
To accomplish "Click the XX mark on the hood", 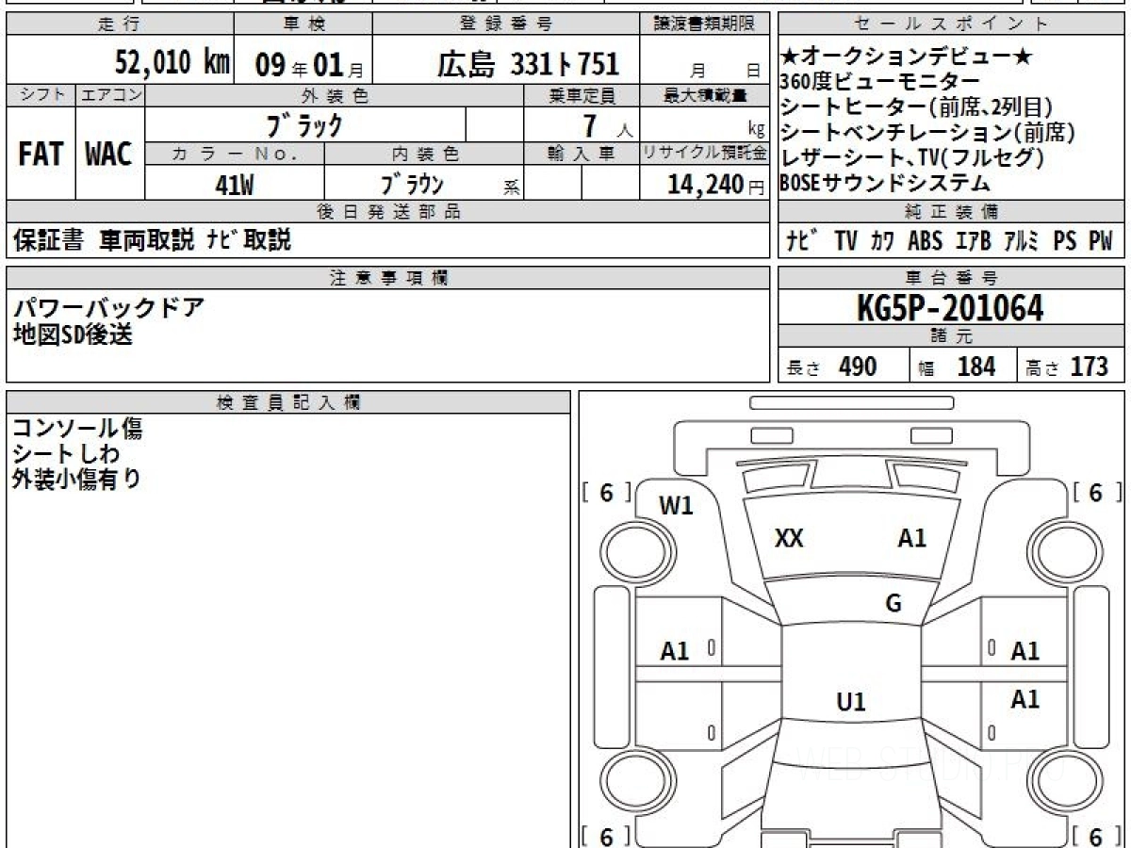I will [789, 538].
